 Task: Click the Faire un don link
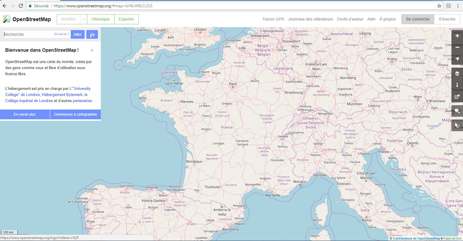tap(453, 238)
